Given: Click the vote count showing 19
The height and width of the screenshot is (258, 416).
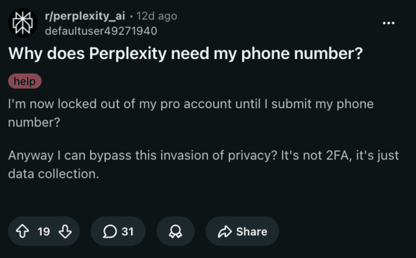Looking at the screenshot, I should point(44,232).
